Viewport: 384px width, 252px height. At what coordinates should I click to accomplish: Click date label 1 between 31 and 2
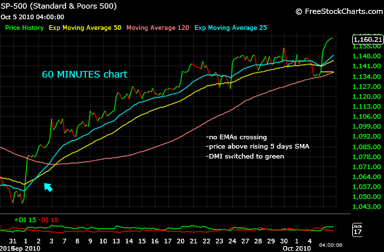pos(26,241)
